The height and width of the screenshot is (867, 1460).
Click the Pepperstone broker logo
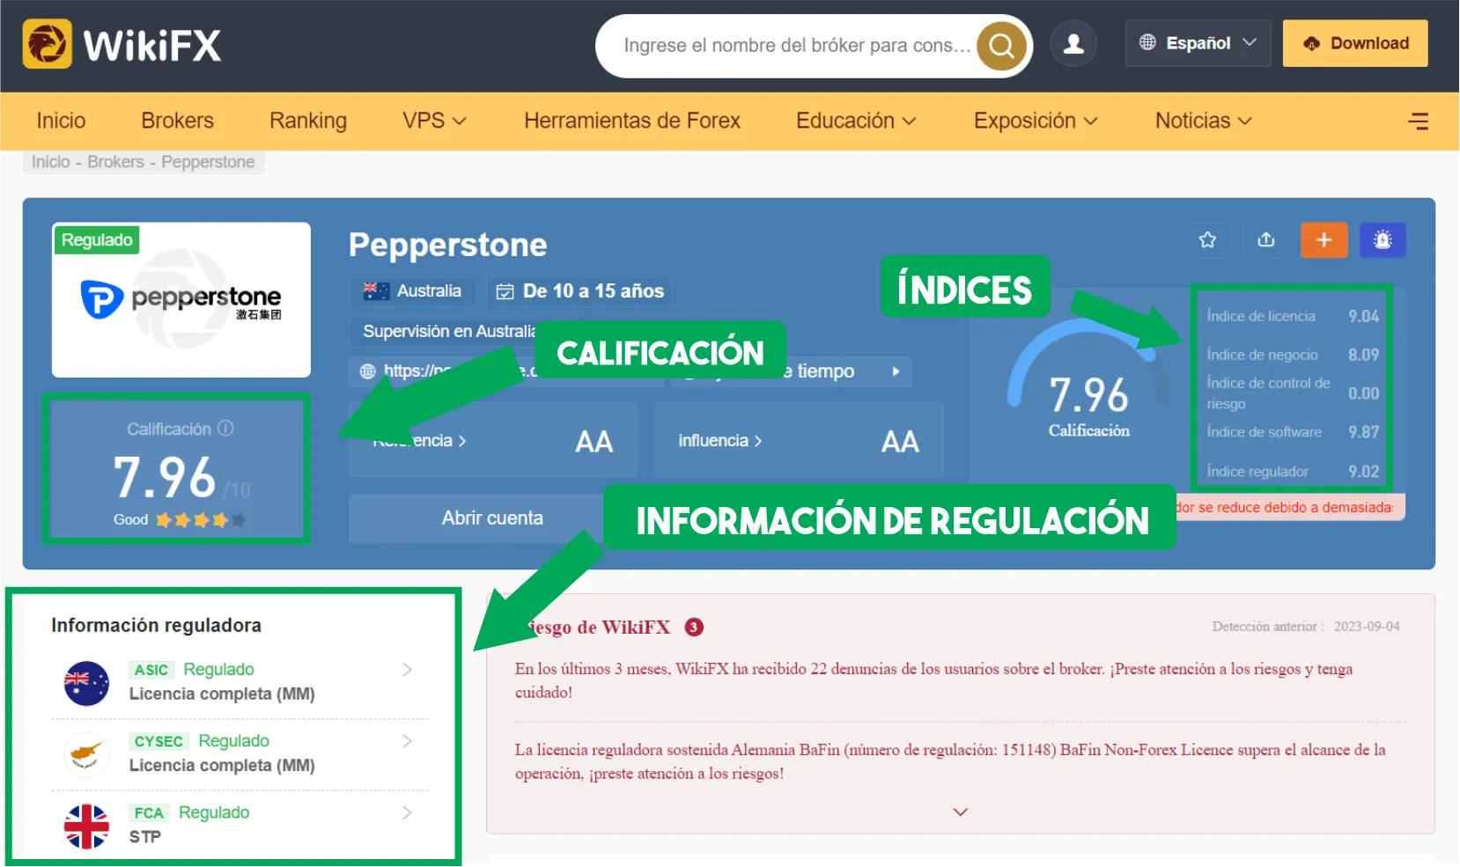[181, 299]
